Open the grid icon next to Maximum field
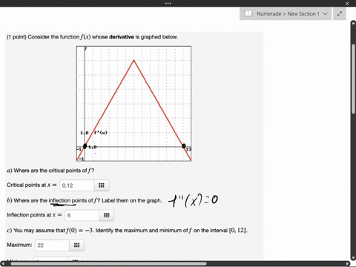 coord(77,245)
